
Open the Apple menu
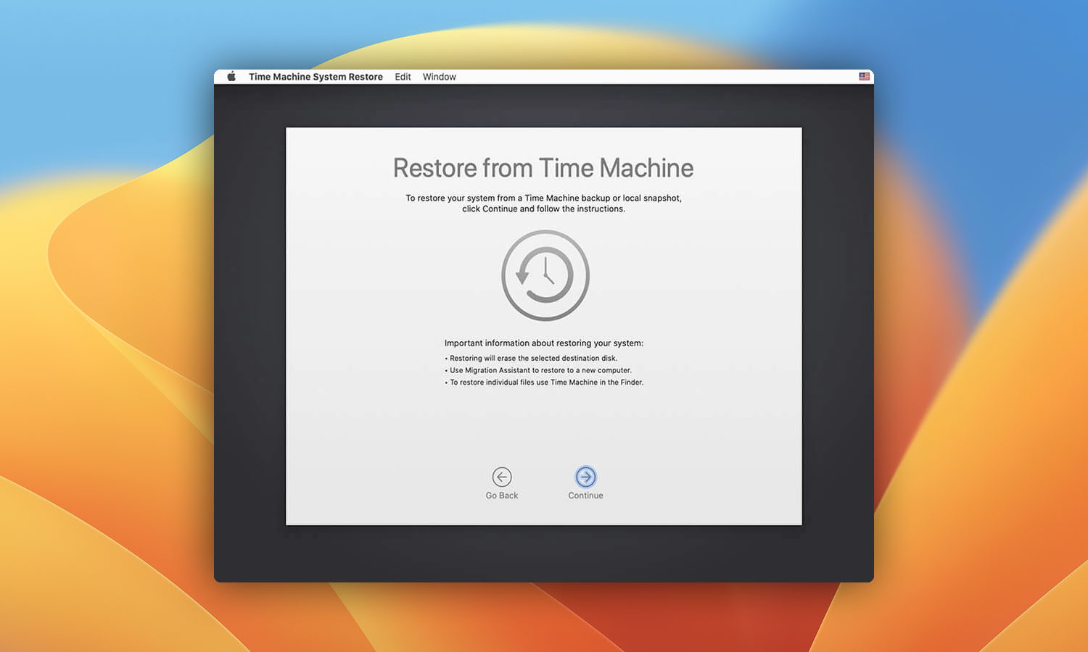pos(231,77)
